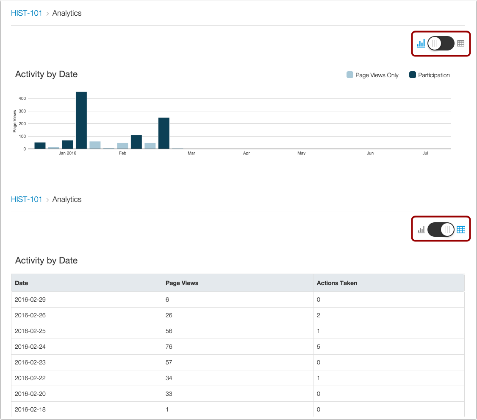This screenshot has height=420, width=477.
Task: Open the Date column header sort
Action: [21, 283]
